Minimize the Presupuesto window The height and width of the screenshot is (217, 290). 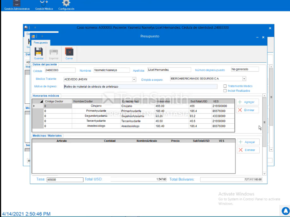coord(257,37)
